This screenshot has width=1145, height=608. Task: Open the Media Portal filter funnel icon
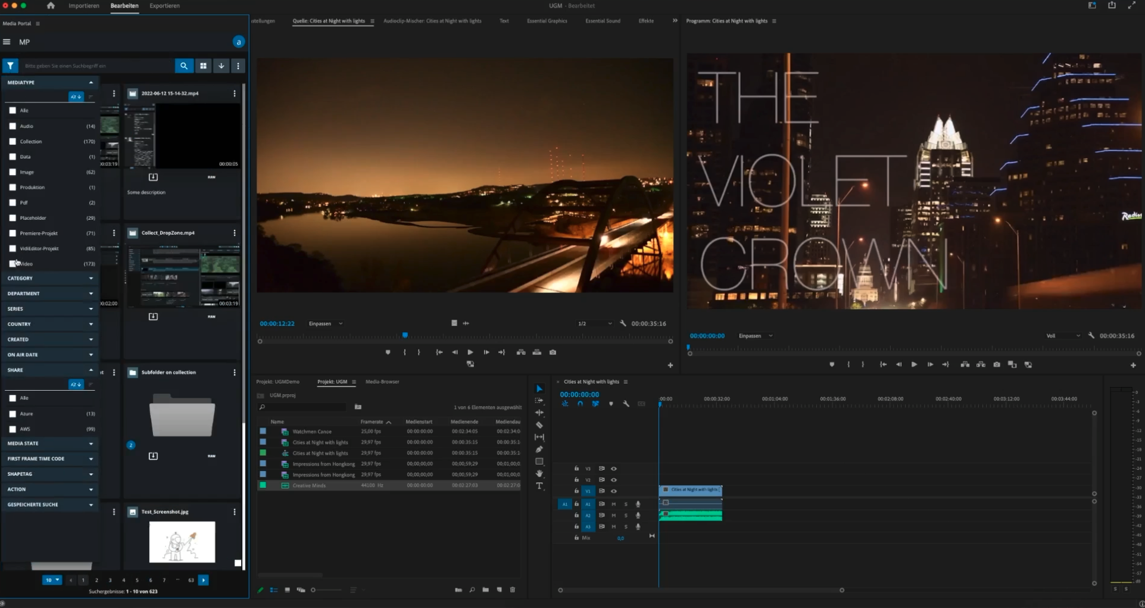(10, 66)
